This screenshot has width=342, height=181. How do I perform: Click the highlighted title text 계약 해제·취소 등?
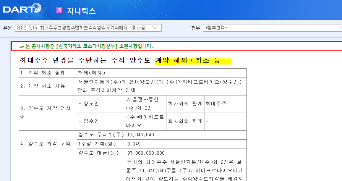point(188,60)
